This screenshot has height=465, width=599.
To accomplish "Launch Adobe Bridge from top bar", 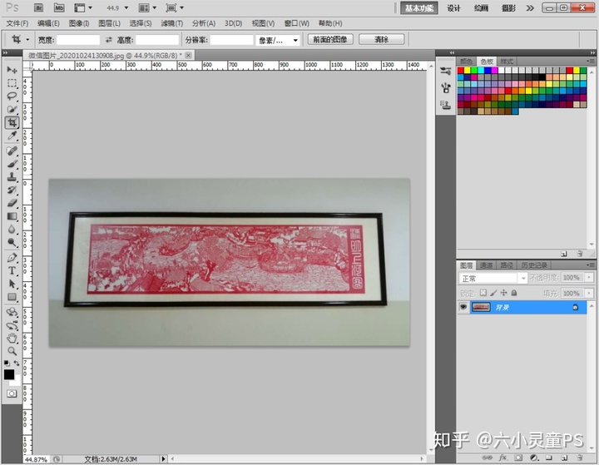I will [x=38, y=7].
